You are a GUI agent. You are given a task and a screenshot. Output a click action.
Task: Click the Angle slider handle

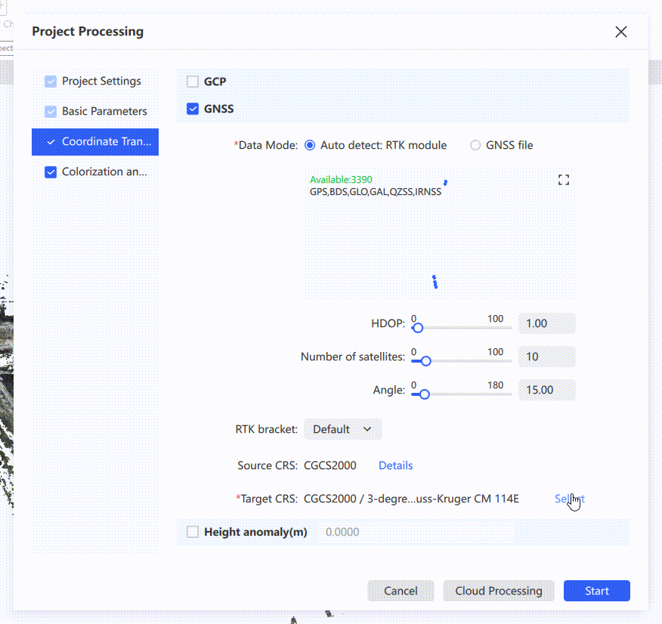(x=424, y=394)
